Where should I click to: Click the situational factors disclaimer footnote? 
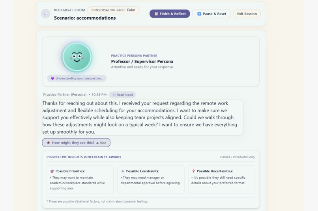coord(97,201)
